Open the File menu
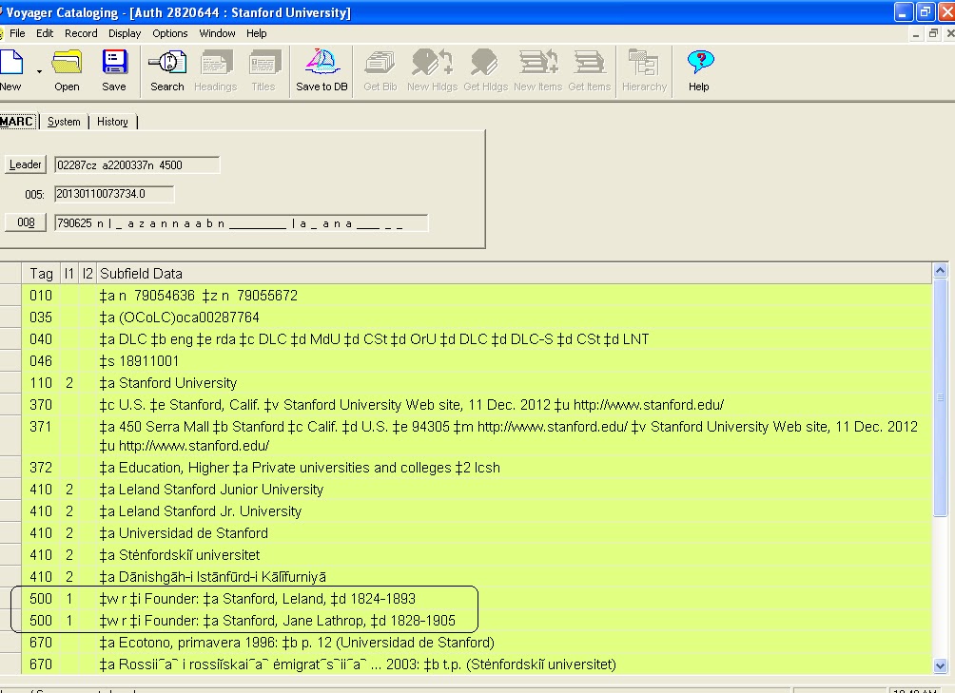 click(17, 33)
